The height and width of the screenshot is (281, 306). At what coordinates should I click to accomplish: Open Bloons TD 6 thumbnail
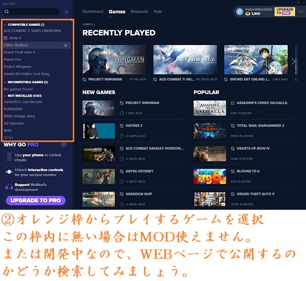click(x=210, y=177)
